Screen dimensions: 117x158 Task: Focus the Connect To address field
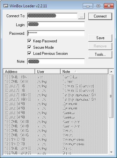click(x=52, y=16)
